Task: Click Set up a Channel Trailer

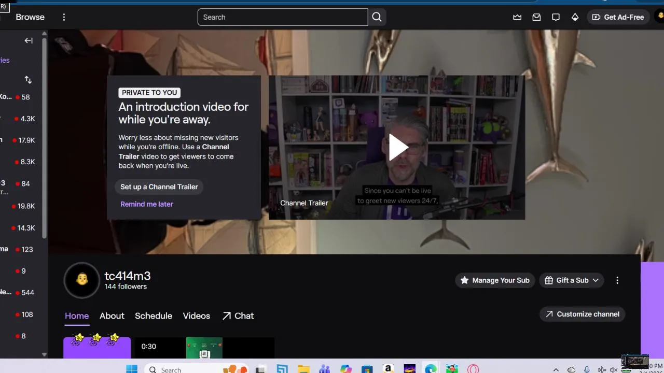Action: [x=159, y=187]
